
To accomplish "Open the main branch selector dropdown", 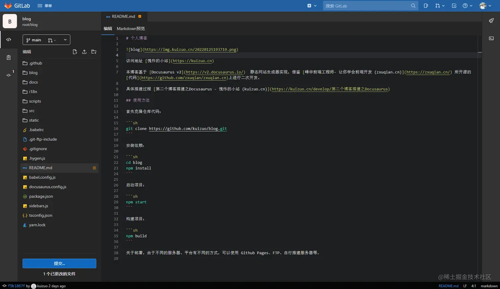I will pos(46,40).
